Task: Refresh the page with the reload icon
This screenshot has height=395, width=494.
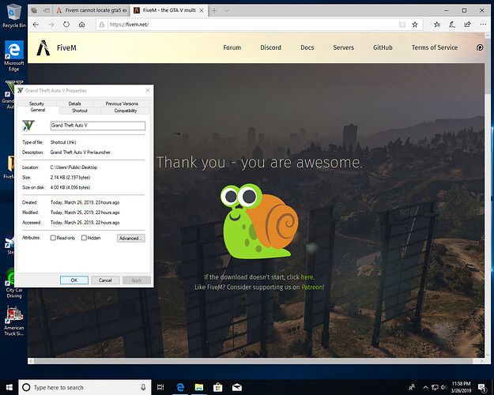Action: [66, 24]
